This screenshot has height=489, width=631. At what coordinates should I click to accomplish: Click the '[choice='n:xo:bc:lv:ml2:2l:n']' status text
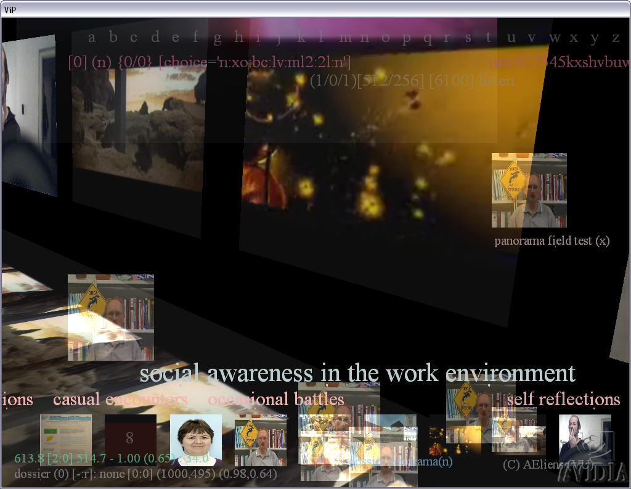254,62
